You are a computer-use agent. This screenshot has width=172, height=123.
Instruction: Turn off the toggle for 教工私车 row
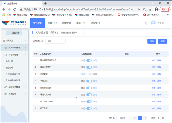(x=89, y=108)
